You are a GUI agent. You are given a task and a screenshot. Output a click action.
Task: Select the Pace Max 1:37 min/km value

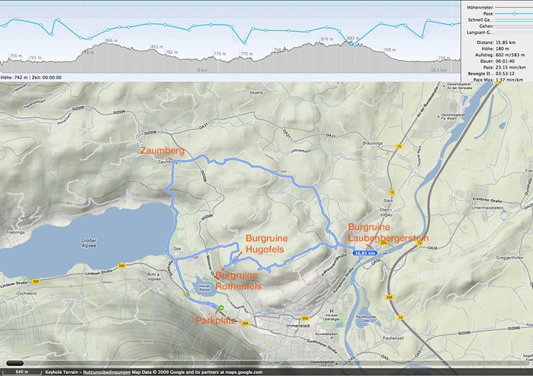coord(509,79)
